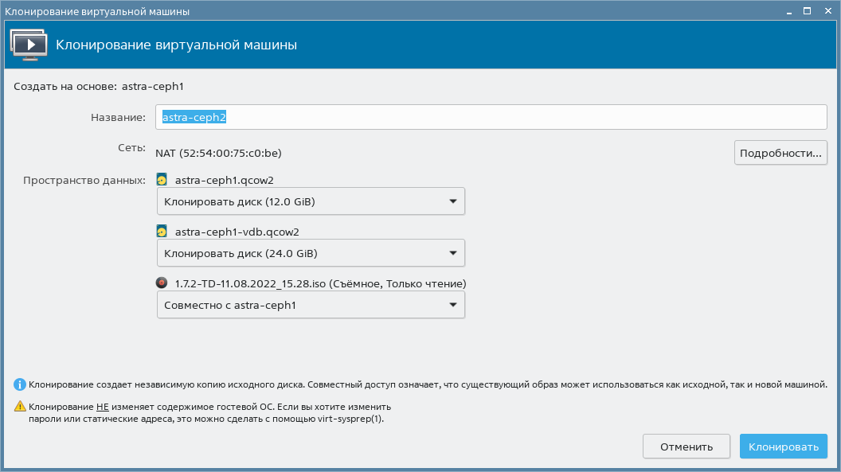841x472 pixels.
Task: Open the 'Совместно с astra-ceph1' dropdown
Action: pos(311,305)
